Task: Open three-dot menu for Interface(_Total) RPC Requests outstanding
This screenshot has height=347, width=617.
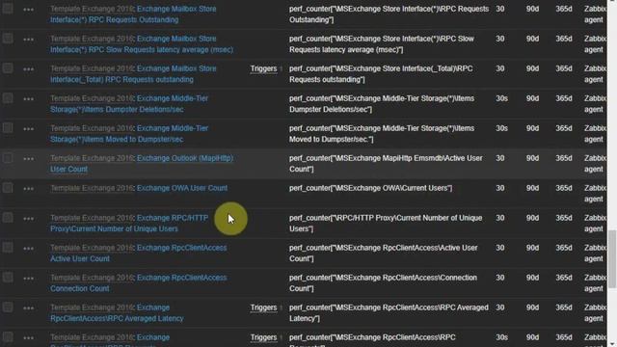Action: (28, 69)
